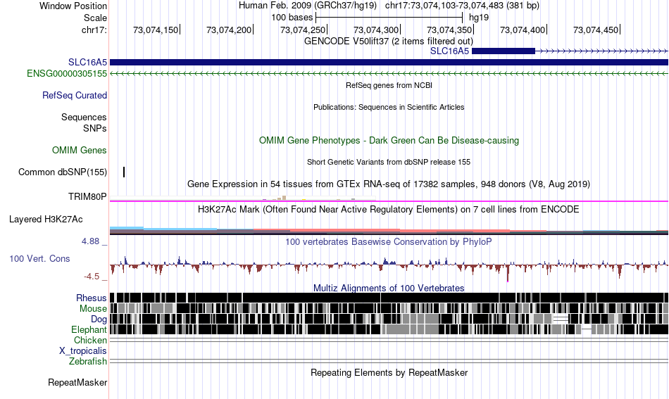669x399 pixels.
Task: Click the magenta GTEx TRIM80P line
Action: [389, 201]
